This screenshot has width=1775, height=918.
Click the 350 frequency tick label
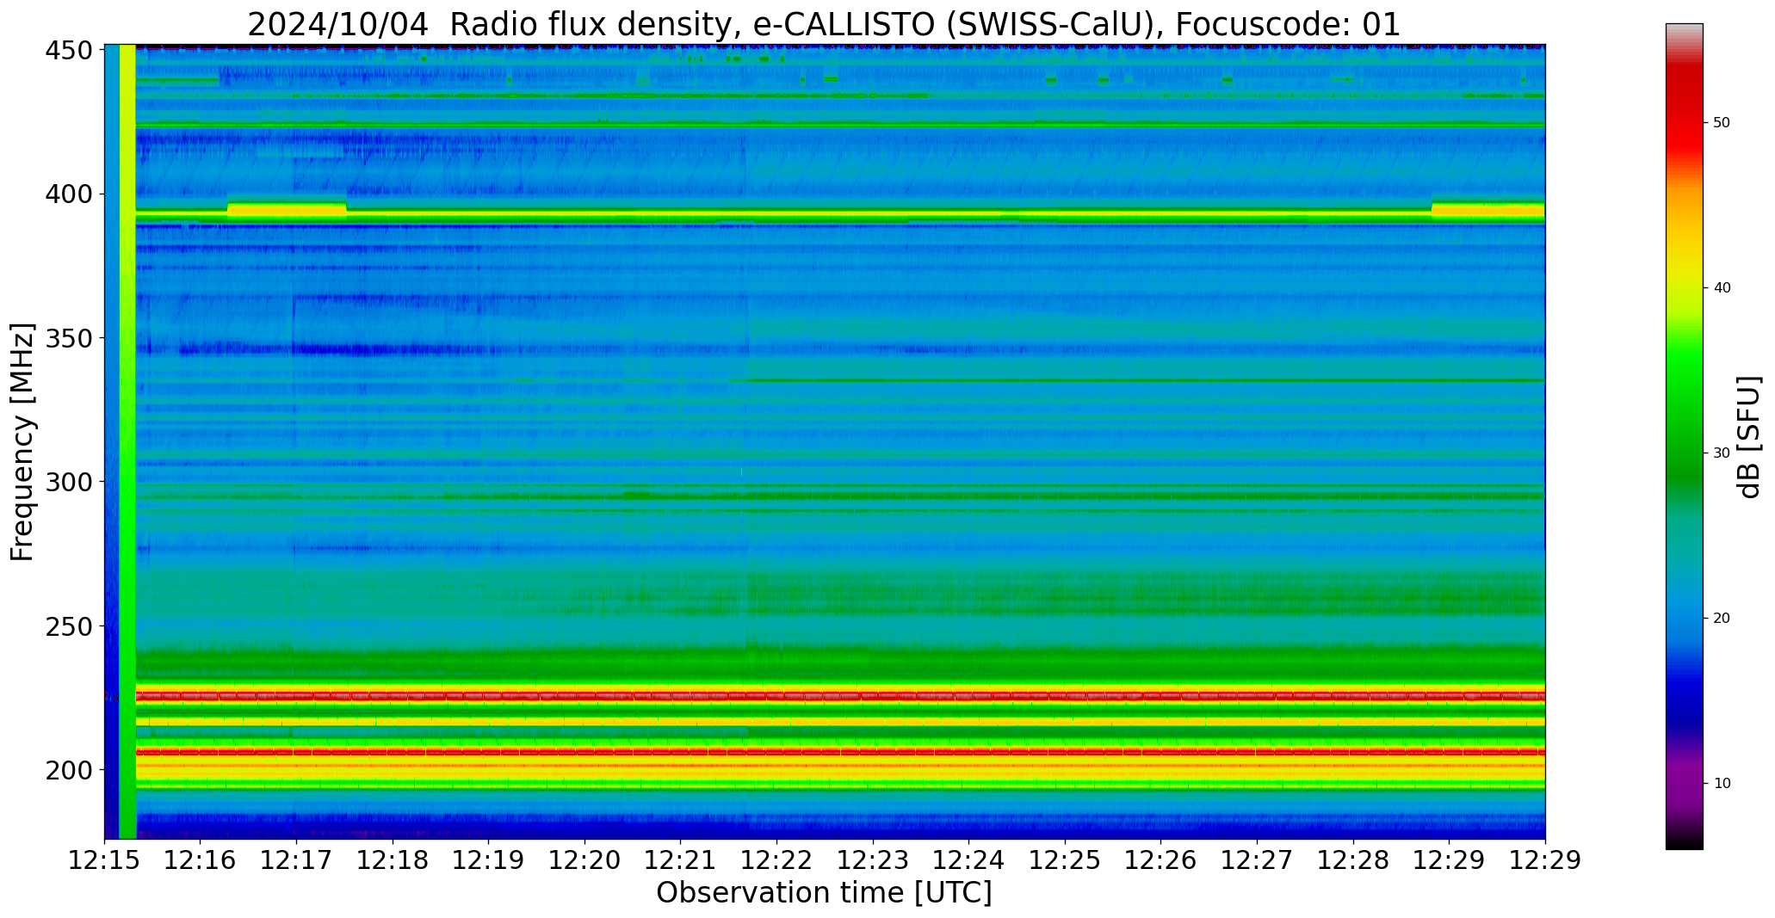(68, 338)
